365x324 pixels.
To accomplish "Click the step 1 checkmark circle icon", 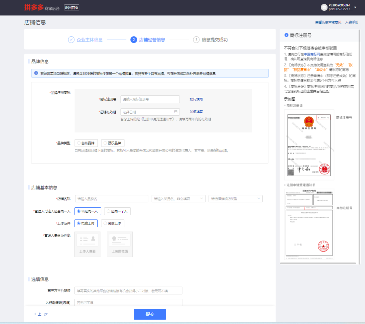I will (71, 40).
